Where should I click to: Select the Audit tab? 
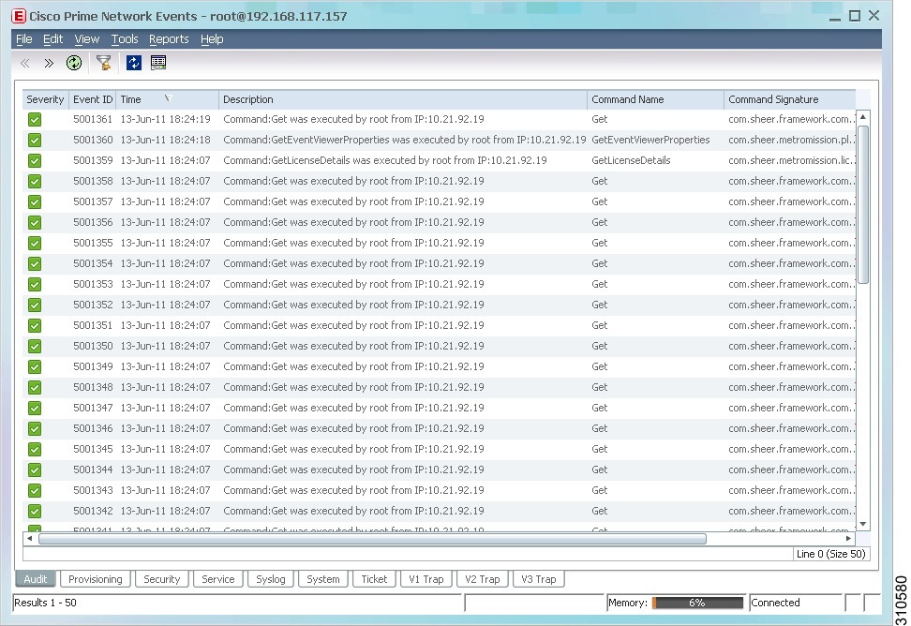point(36,579)
